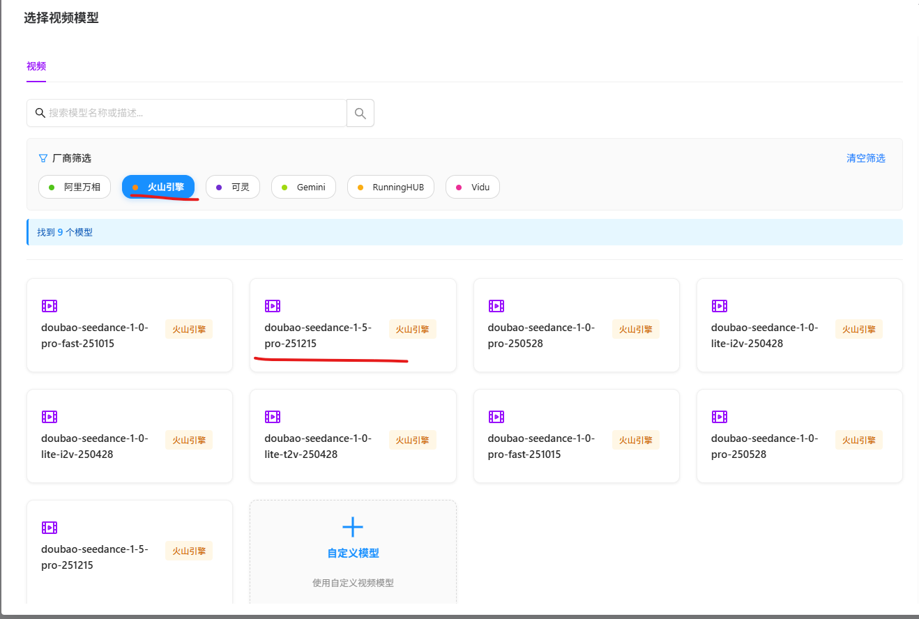The height and width of the screenshot is (619, 919).
Task: Switch to the 视频 tab
Action: (x=36, y=66)
